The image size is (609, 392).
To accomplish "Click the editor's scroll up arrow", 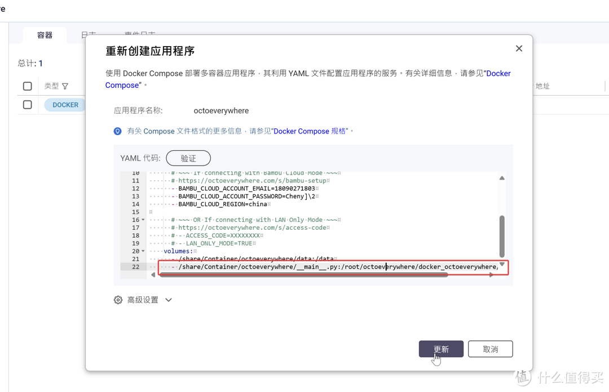I will pyautogui.click(x=502, y=178).
